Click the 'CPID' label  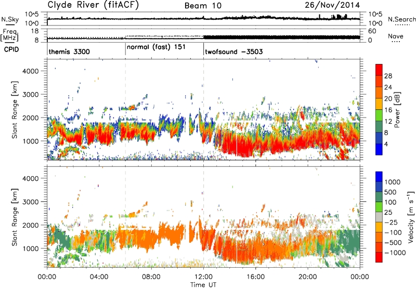(11, 49)
